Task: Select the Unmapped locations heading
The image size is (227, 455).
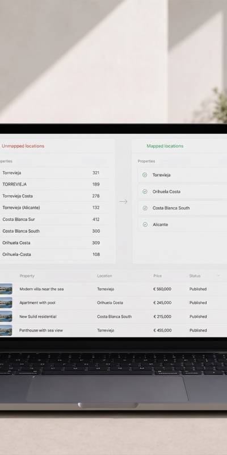Action: click(23, 146)
